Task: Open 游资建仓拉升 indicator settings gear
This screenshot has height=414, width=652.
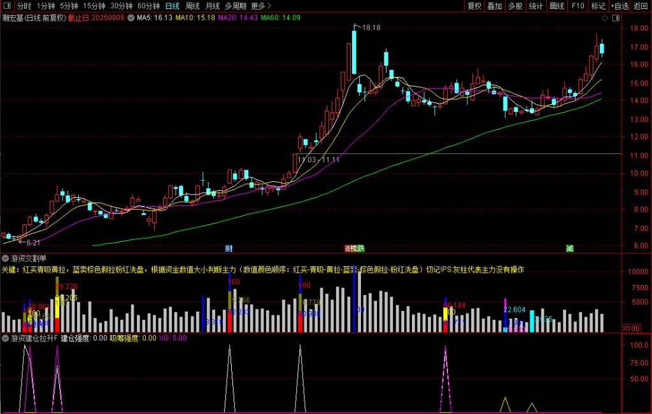Action: [x=6, y=338]
